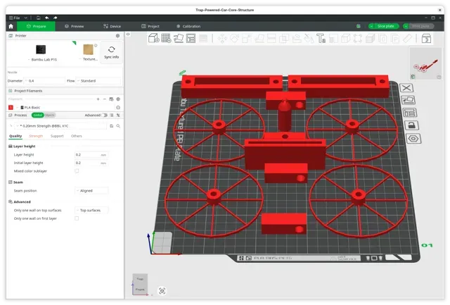The height and width of the screenshot is (305, 450).
Task: Click the compare presets icon
Action: (x=118, y=115)
